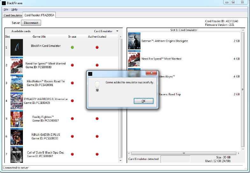
Task: Sort by Game title column header
Action: 39,37
